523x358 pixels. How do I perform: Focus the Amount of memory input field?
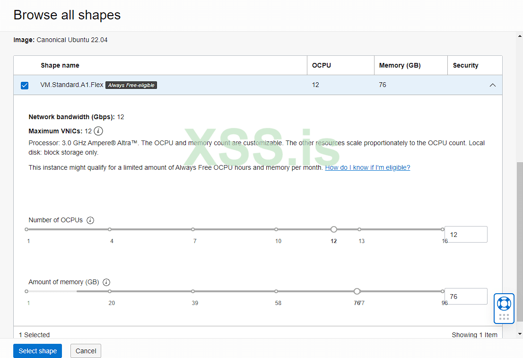[x=465, y=297]
